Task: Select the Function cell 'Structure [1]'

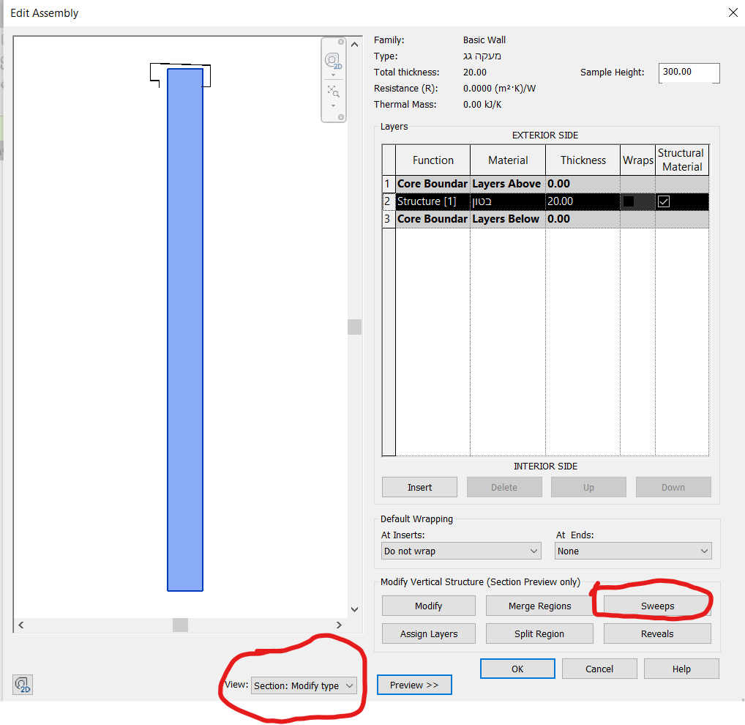Action: (433, 201)
